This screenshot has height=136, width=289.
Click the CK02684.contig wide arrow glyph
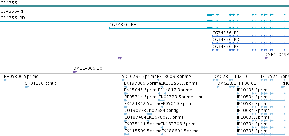tap(149, 114)
